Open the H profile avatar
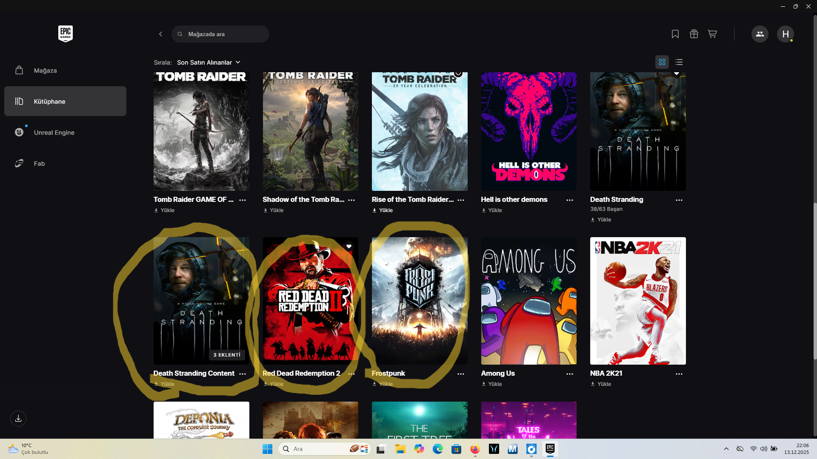The width and height of the screenshot is (817, 459). coord(785,34)
